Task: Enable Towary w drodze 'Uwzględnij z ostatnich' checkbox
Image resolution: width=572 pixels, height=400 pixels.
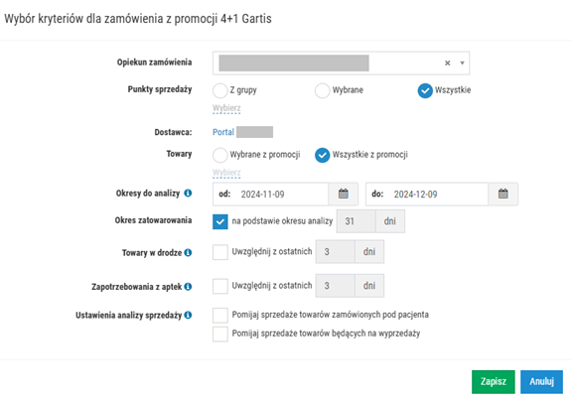Action: pyautogui.click(x=220, y=252)
